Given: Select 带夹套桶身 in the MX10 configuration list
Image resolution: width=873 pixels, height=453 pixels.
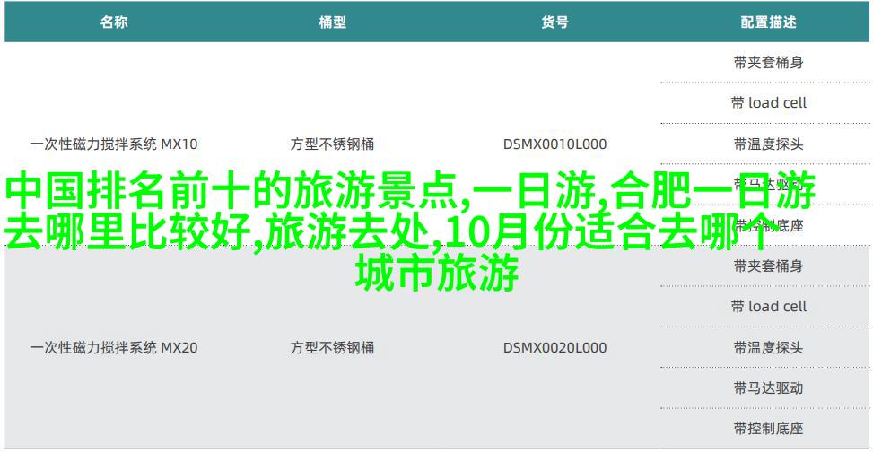Looking at the screenshot, I should tap(768, 63).
